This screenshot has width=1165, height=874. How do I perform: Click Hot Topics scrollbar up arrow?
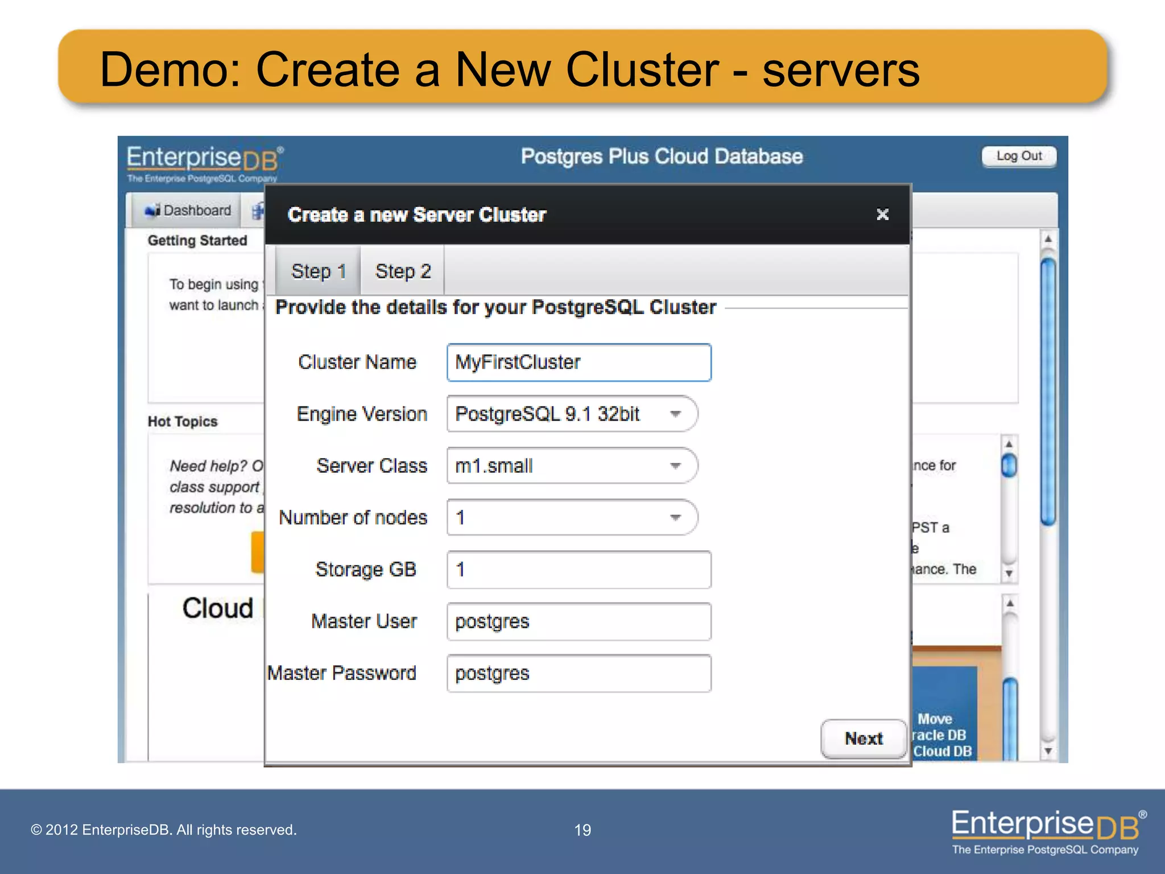(1009, 444)
